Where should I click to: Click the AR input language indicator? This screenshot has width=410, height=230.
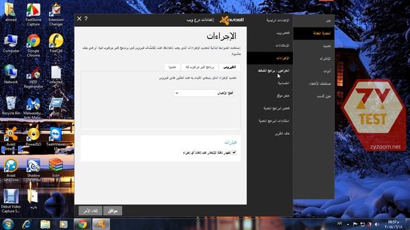[x=340, y=224]
